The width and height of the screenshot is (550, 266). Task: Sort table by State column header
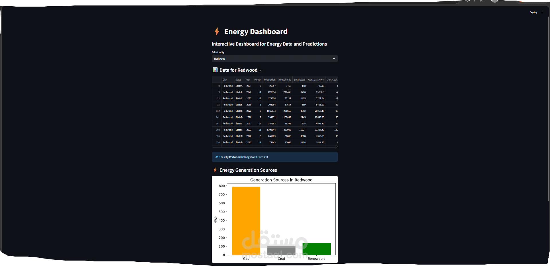point(239,80)
